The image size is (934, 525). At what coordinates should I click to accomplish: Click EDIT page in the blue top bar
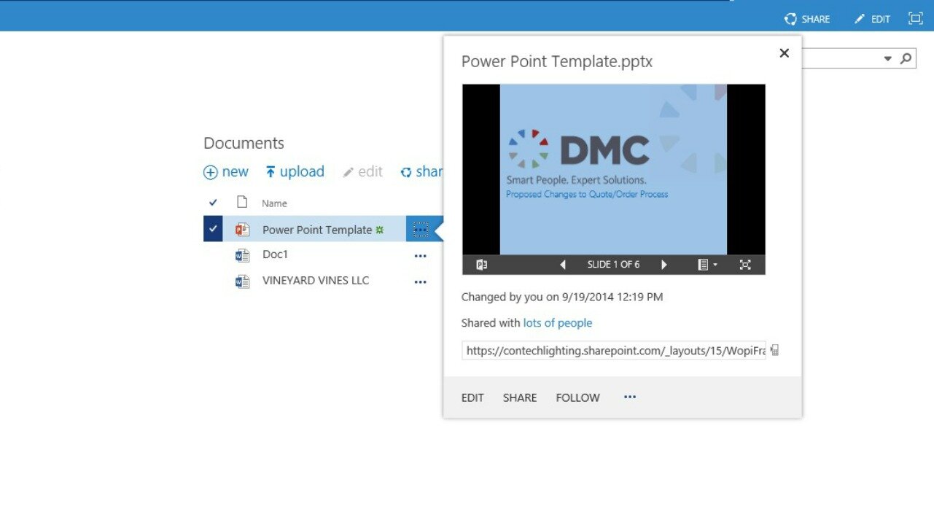[872, 19]
